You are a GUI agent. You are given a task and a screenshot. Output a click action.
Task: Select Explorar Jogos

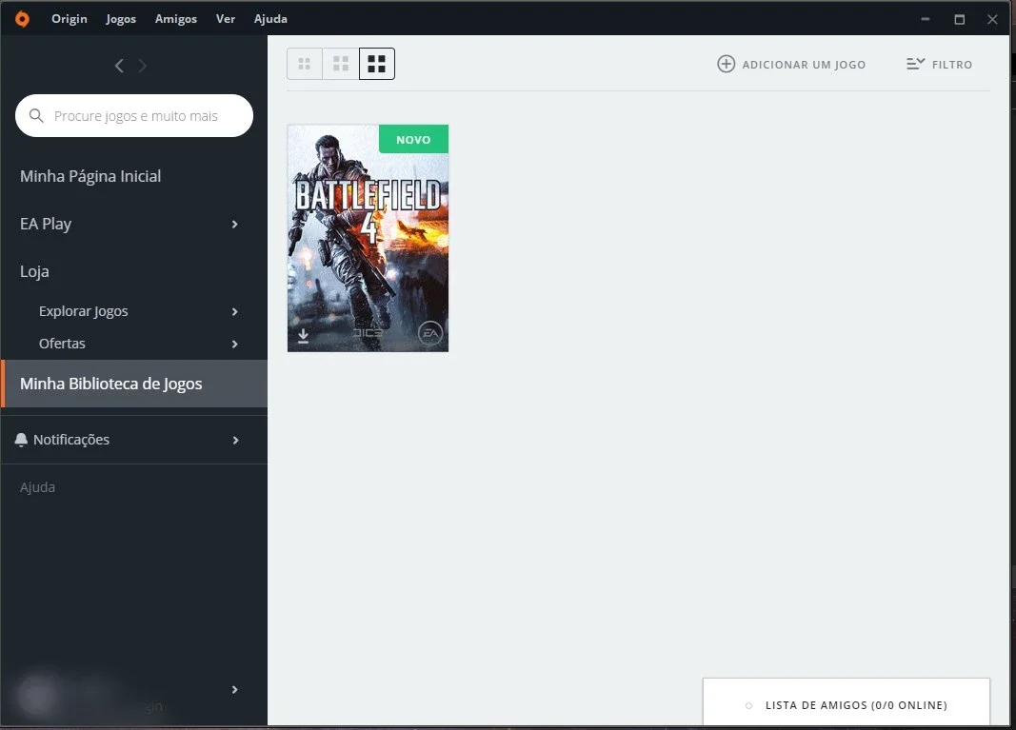point(83,311)
